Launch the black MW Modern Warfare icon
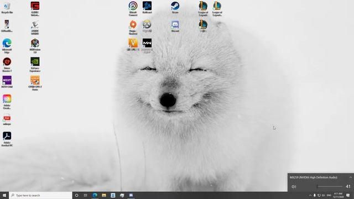This screenshot has width=354, height=199. click(147, 46)
